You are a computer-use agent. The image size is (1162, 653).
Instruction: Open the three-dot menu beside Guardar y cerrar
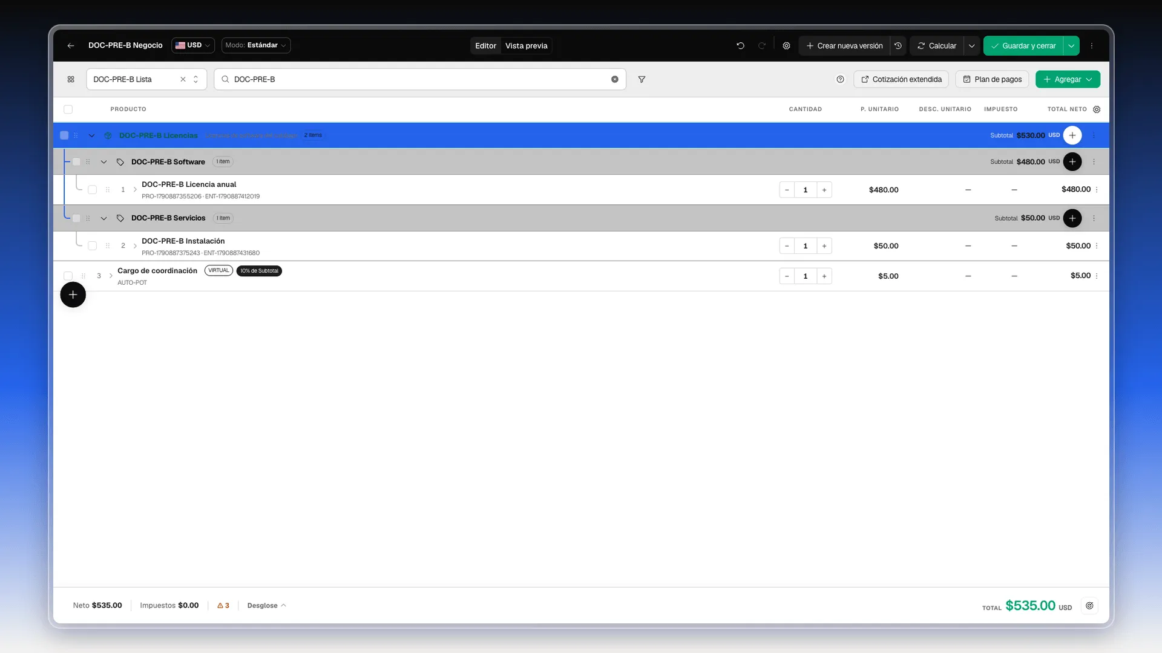click(x=1092, y=46)
